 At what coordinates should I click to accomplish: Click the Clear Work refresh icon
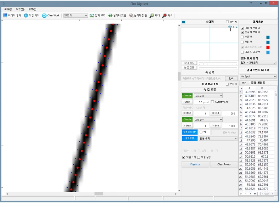tap(44, 15)
